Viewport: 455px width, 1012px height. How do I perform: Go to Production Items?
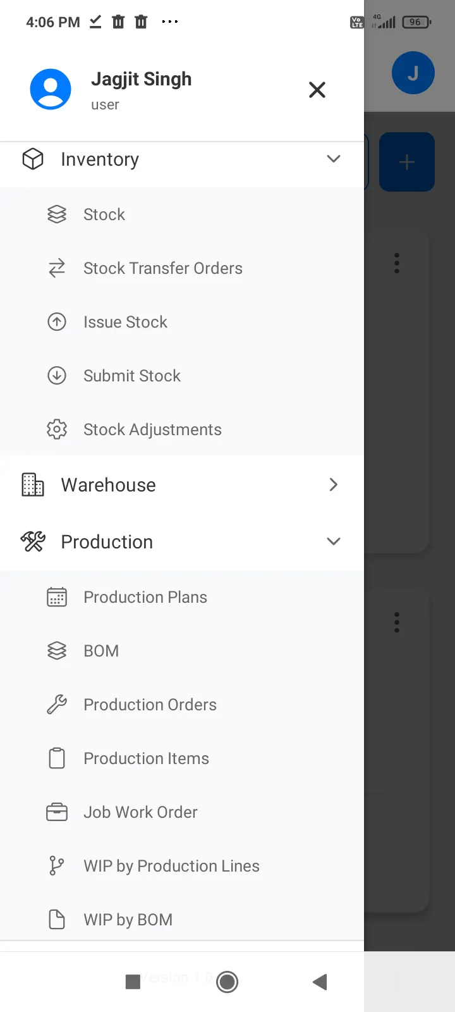[x=182, y=758]
